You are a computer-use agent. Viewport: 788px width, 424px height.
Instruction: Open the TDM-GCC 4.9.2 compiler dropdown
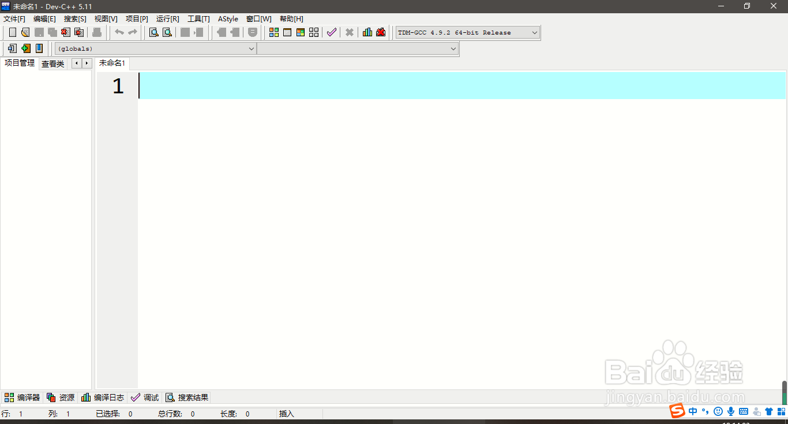[x=468, y=33]
